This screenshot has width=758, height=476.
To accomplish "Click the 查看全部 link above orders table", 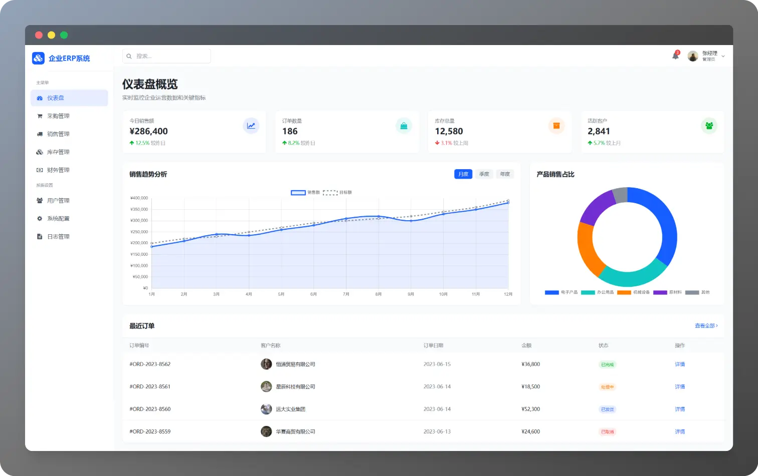I will pos(706,325).
